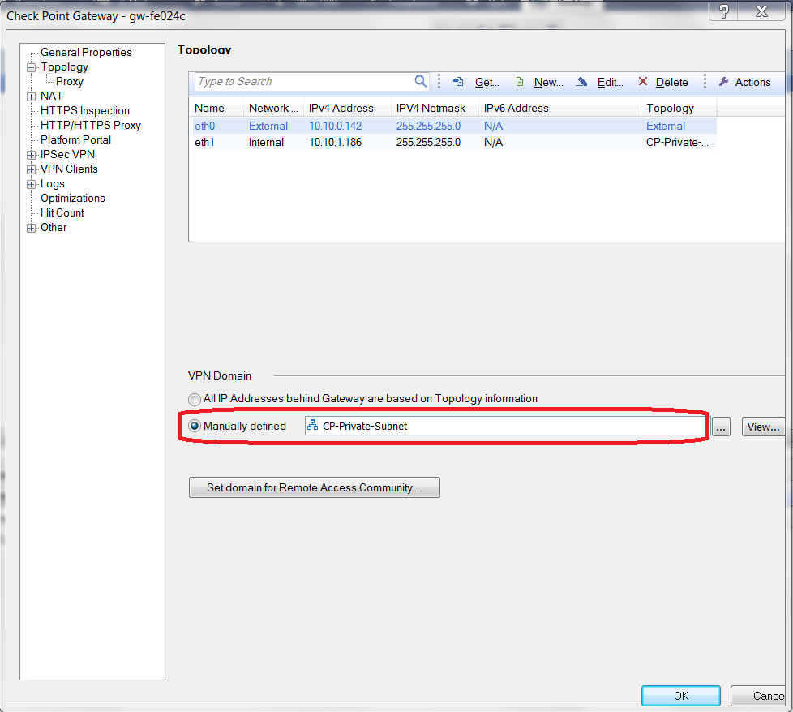Screen dimensions: 793x712
Task: Open the Actions wrench menu
Action: coord(744,82)
